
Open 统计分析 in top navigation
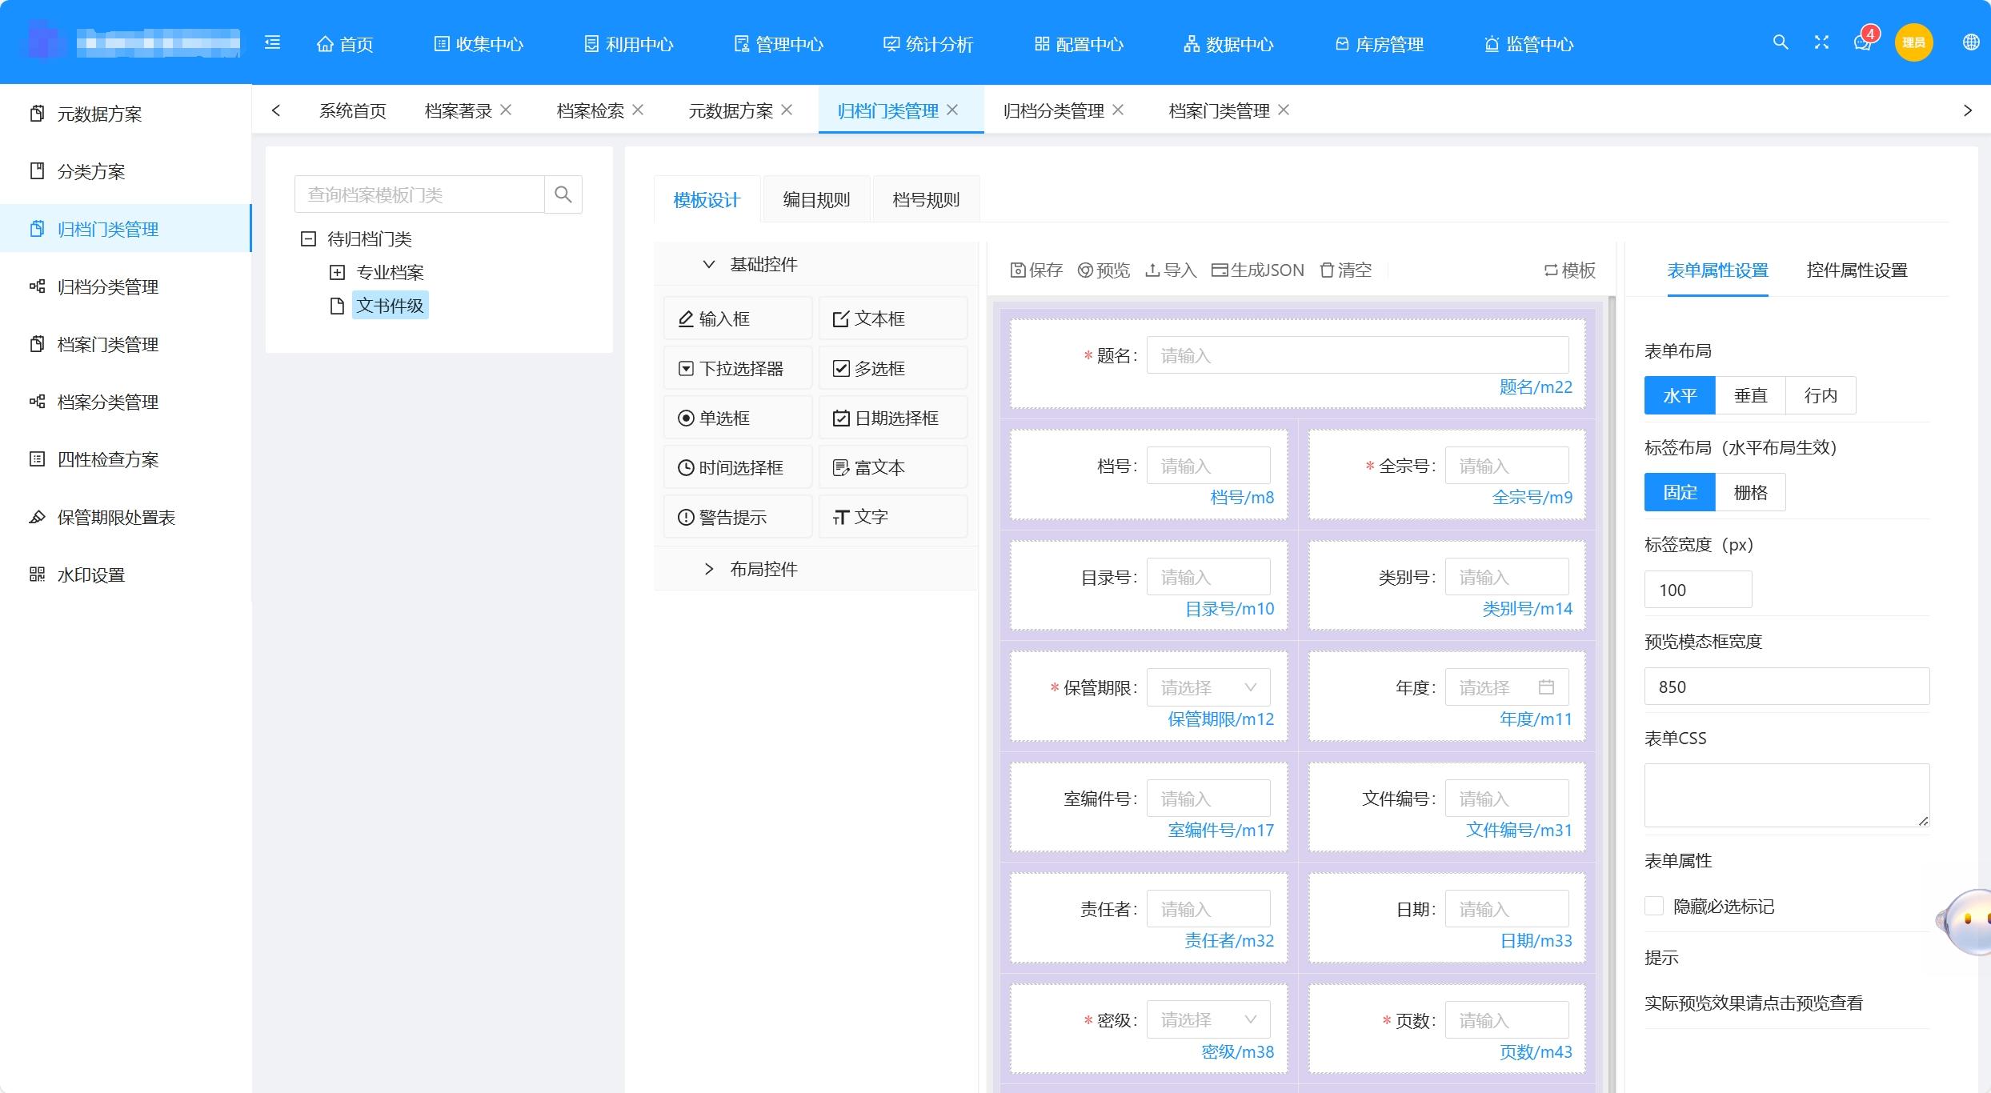[928, 44]
